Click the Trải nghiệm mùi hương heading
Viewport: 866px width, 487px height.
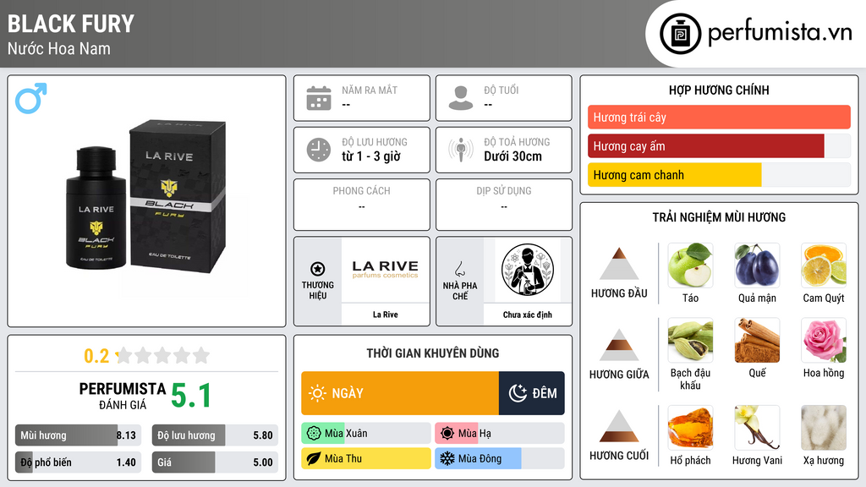tap(719, 217)
